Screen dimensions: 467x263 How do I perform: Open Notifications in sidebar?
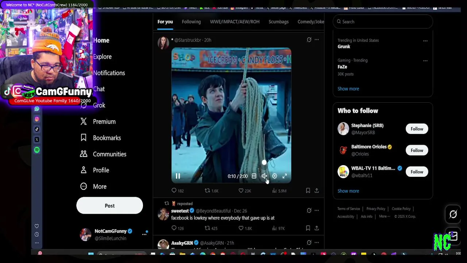[x=109, y=73]
